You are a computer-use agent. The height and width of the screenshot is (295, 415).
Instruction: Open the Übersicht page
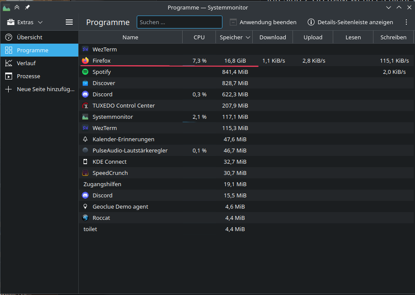pos(39,37)
